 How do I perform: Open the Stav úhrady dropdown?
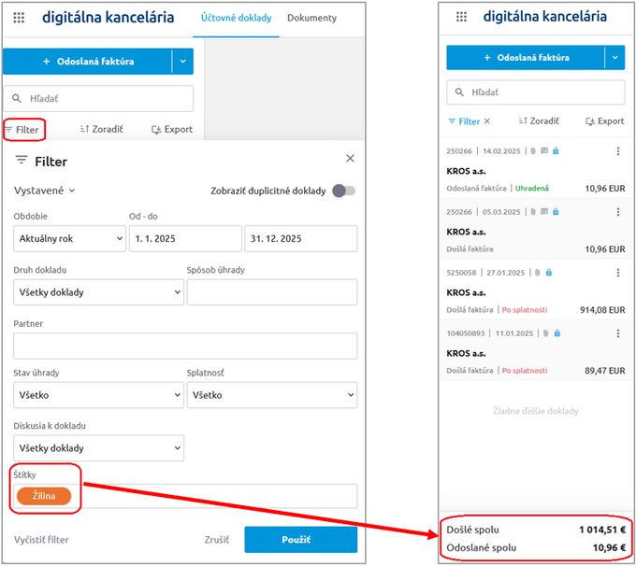pos(98,395)
